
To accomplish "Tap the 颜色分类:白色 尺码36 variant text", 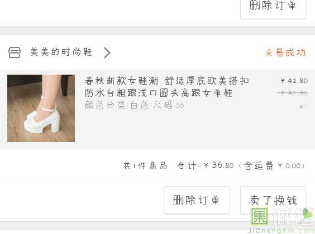I will [134, 105].
